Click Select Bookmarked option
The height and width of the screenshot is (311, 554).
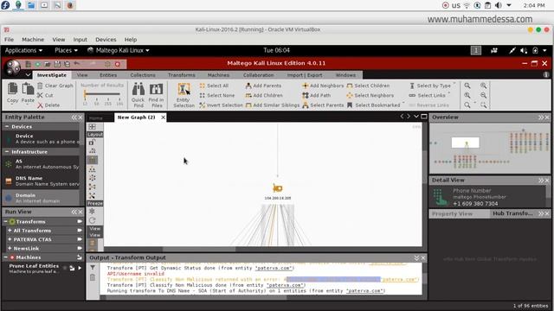[x=373, y=105]
